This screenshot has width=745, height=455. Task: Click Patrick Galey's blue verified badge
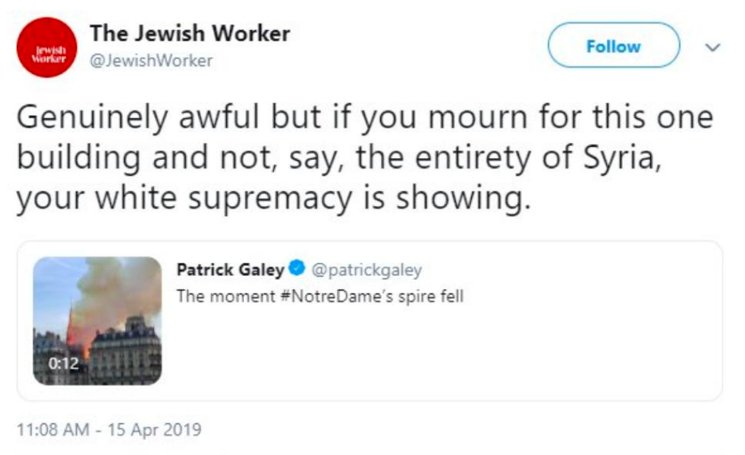(297, 269)
